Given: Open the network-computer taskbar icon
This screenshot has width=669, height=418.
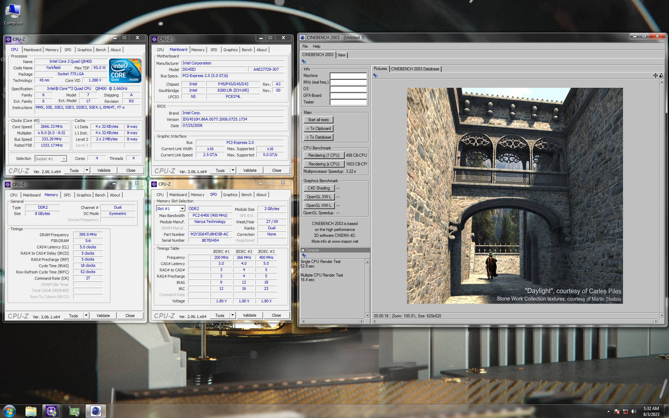Looking at the screenshot, I should [x=74, y=411].
